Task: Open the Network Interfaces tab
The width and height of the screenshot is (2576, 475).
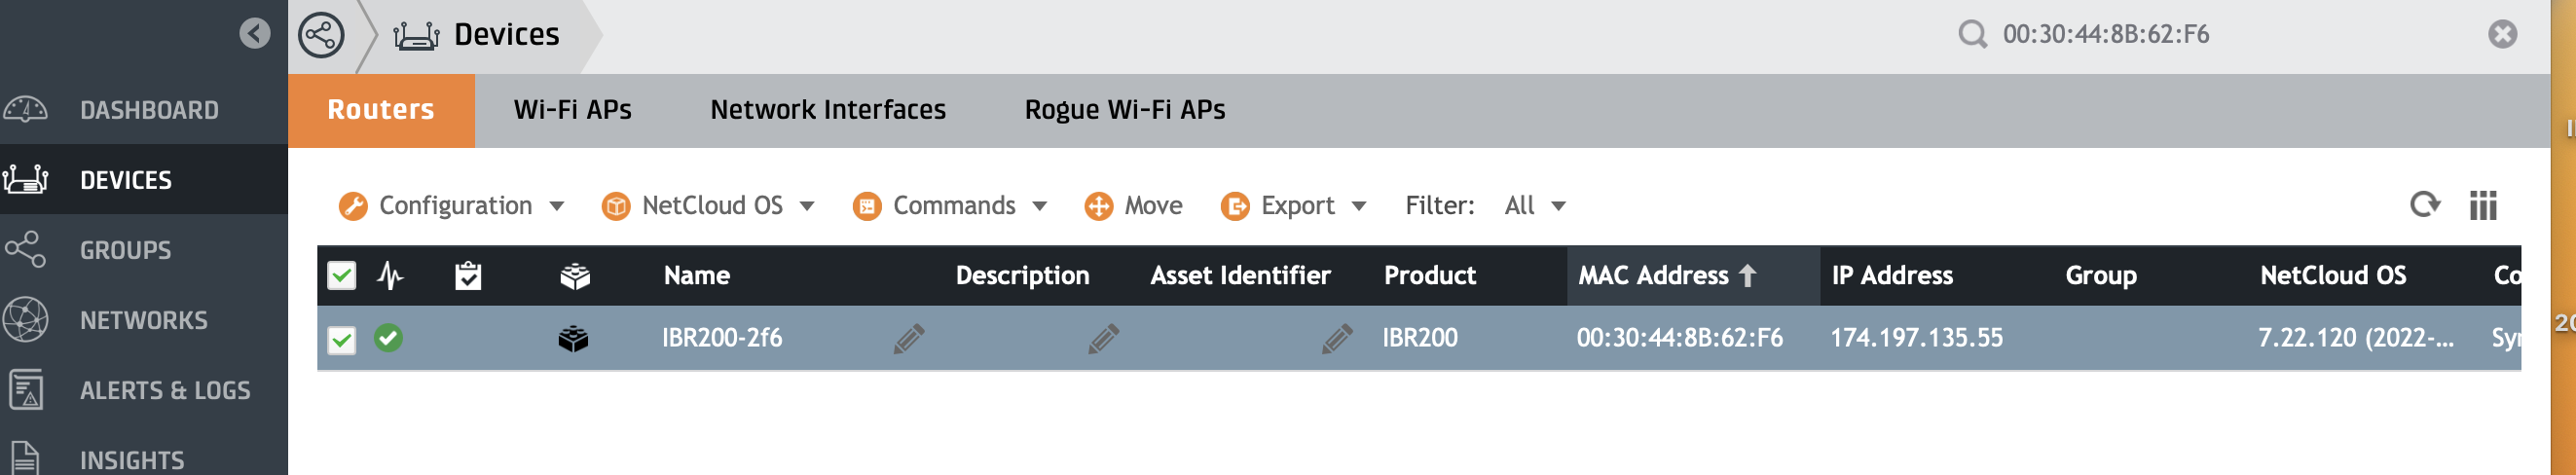Action: 828,110
